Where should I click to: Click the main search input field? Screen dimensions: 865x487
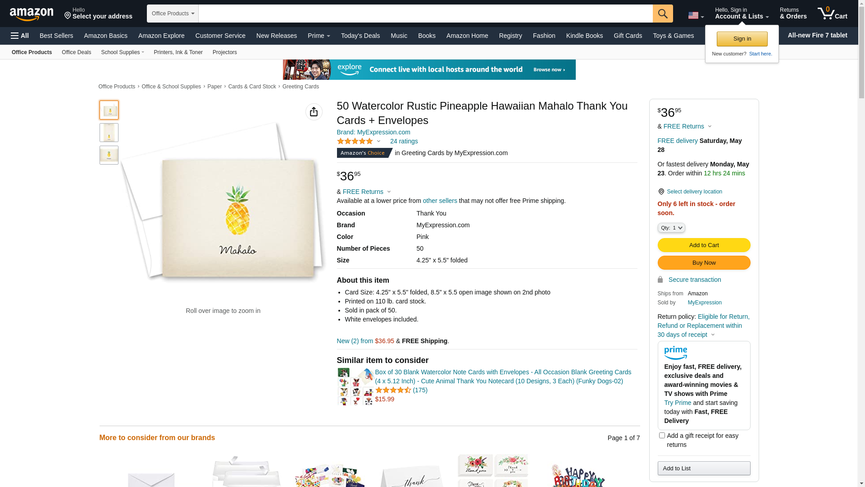[x=425, y=14]
